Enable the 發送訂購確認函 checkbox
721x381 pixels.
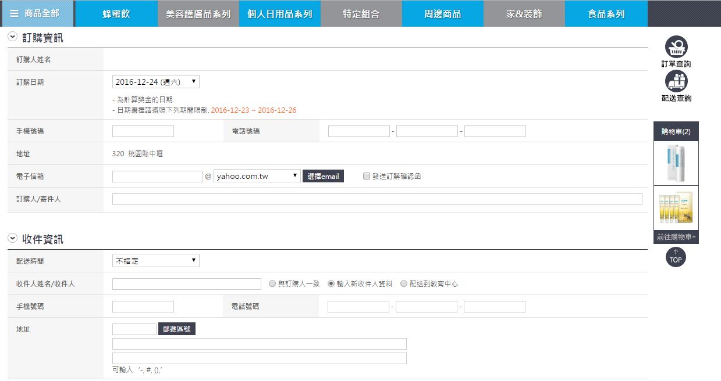(367, 176)
